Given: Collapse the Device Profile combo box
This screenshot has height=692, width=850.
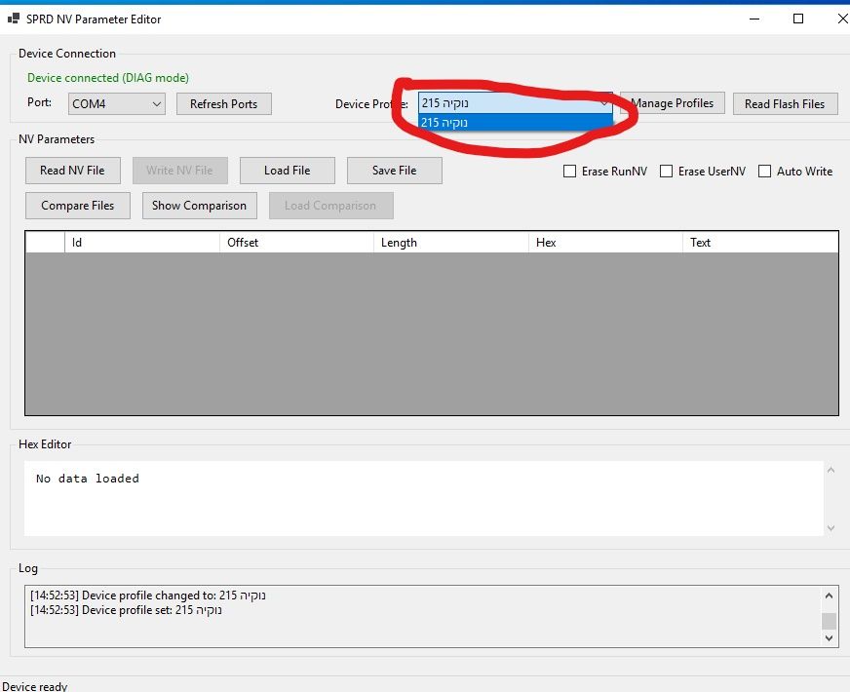Looking at the screenshot, I should 603,103.
